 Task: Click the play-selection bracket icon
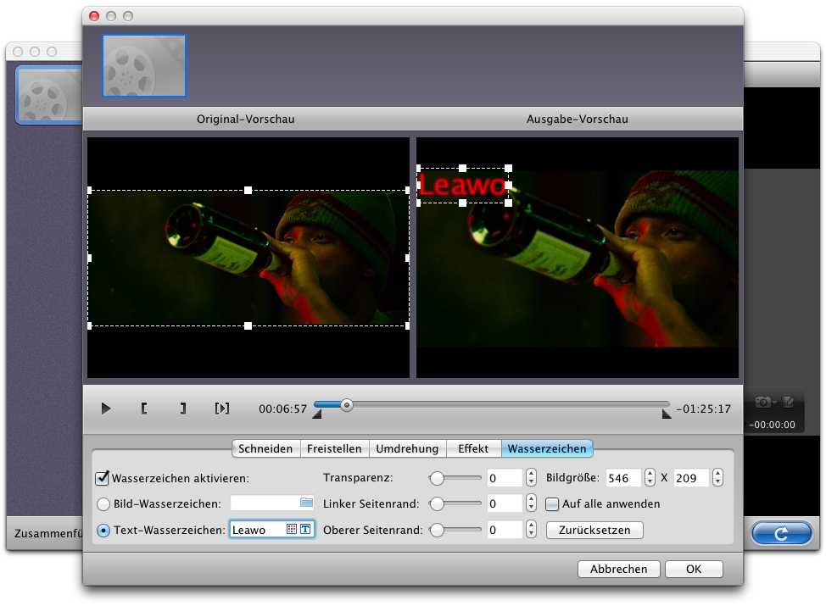[x=221, y=409]
